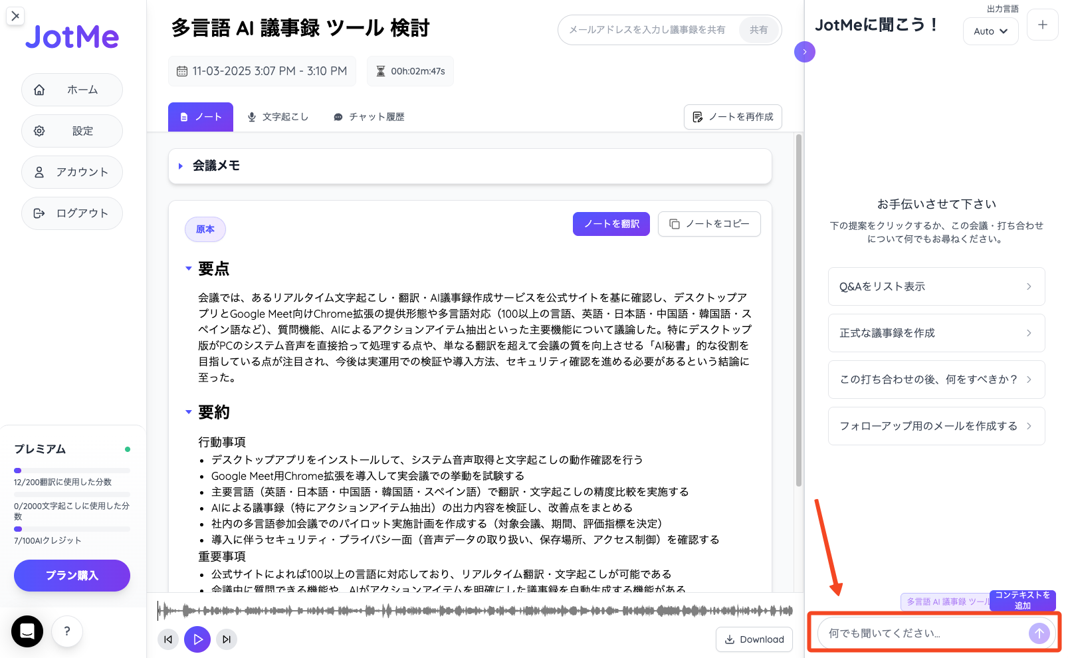Play the meeting audio recording

click(x=197, y=639)
